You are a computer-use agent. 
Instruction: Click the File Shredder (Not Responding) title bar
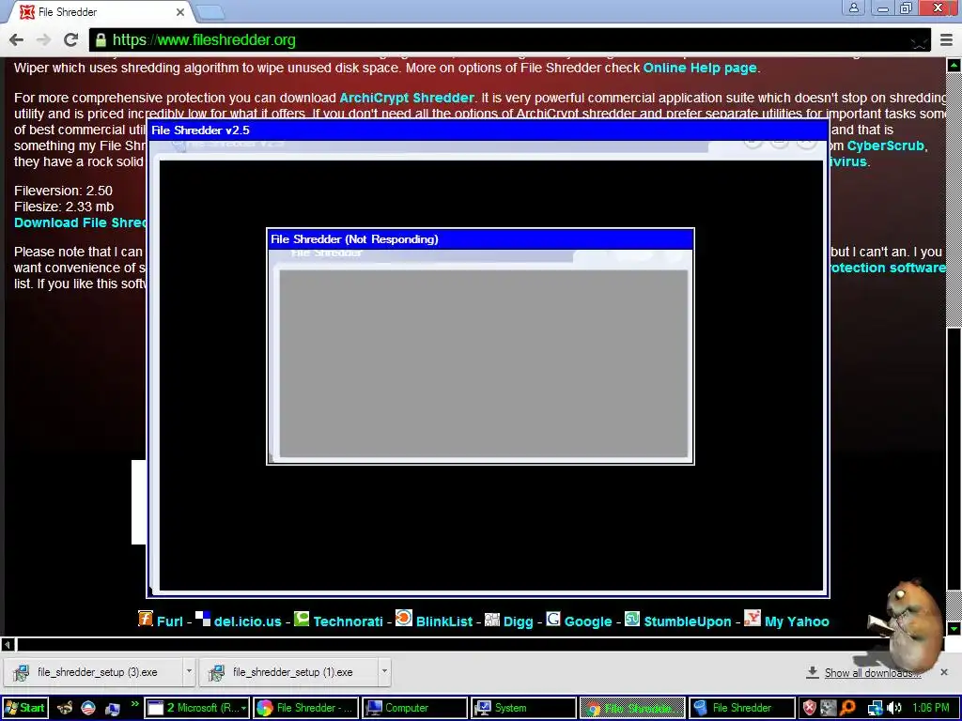[x=480, y=239]
